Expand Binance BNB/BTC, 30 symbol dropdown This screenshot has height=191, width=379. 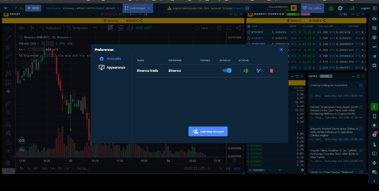(x=71, y=38)
